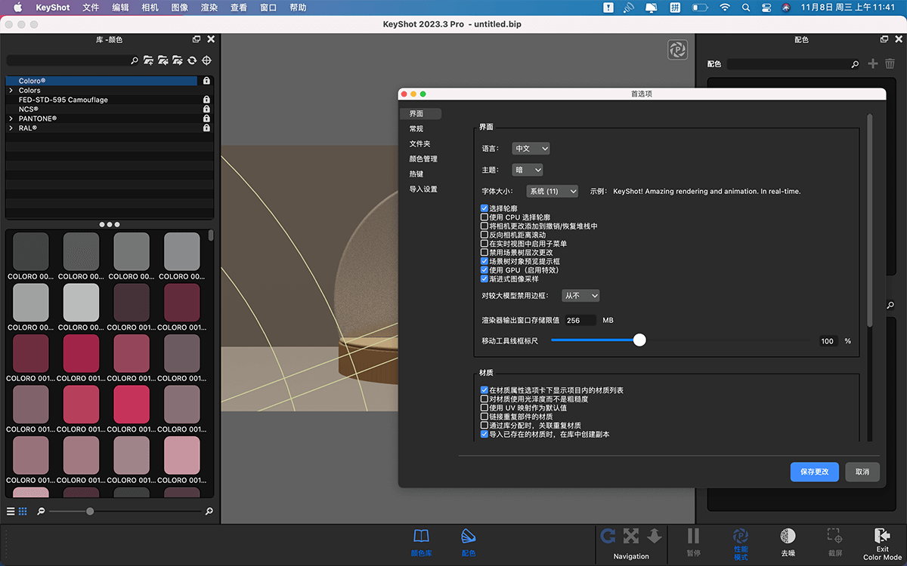Expand the PANTONE® library folder
This screenshot has width=907, height=566.
[x=11, y=118]
